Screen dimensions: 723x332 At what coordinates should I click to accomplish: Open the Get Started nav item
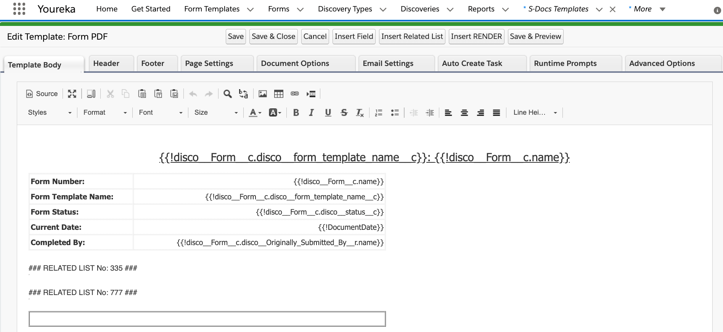click(151, 9)
